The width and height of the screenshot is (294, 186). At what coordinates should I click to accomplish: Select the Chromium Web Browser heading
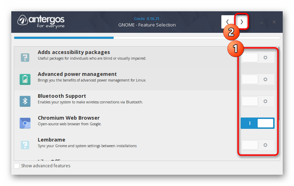coord(68,118)
